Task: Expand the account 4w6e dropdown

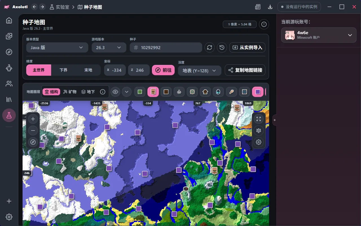Action: pyautogui.click(x=319, y=35)
